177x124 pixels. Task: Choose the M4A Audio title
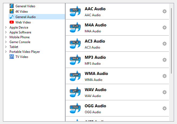[x=96, y=25]
